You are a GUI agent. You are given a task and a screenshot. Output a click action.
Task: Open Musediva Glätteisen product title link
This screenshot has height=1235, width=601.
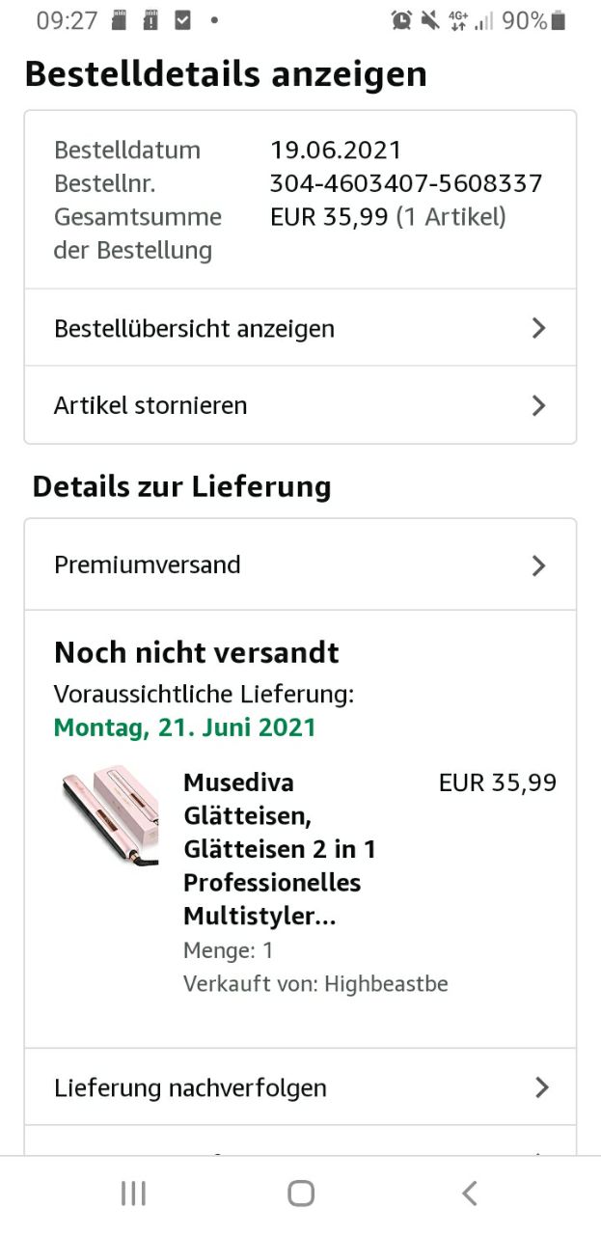279,849
